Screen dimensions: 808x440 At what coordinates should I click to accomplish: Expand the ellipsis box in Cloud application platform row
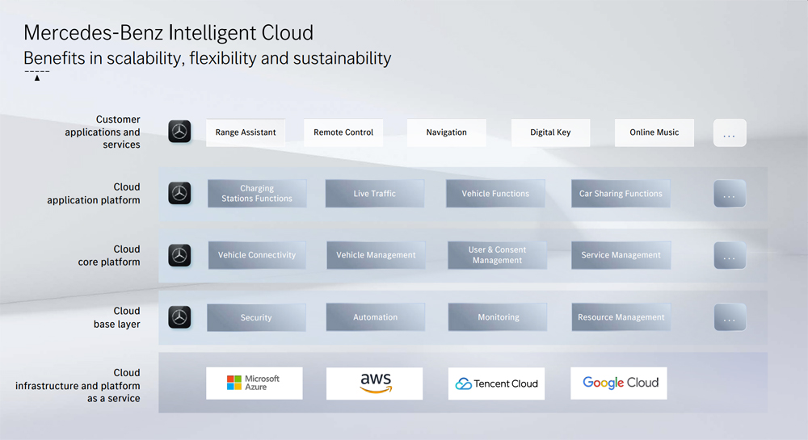click(730, 194)
